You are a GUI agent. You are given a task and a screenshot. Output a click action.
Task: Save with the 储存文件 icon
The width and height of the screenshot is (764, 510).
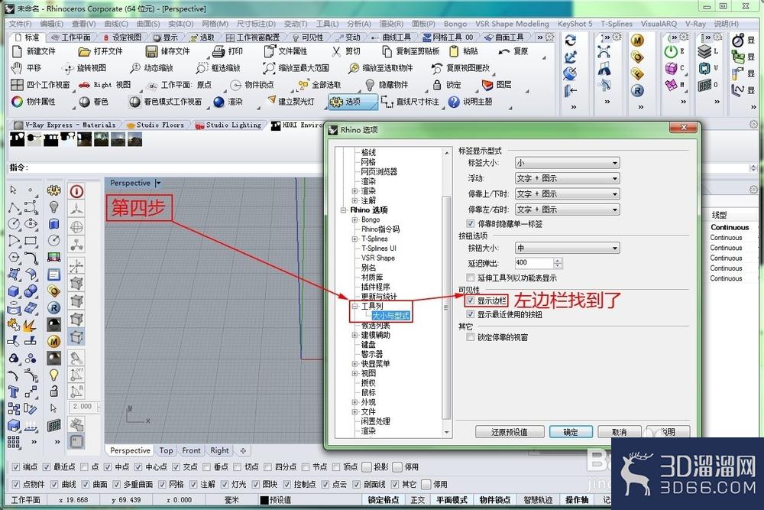pos(151,51)
